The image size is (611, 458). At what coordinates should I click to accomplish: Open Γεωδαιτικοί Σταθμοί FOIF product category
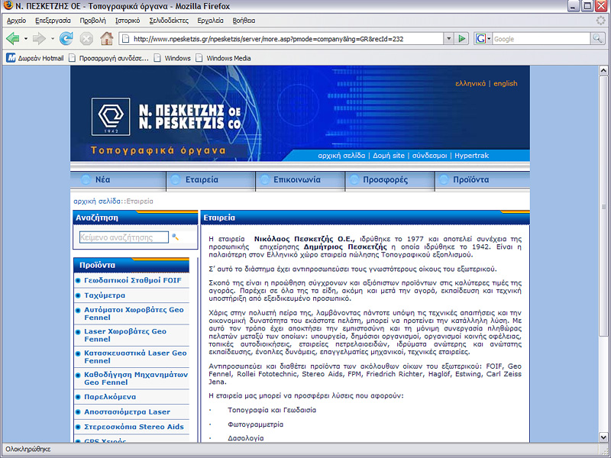click(x=133, y=280)
